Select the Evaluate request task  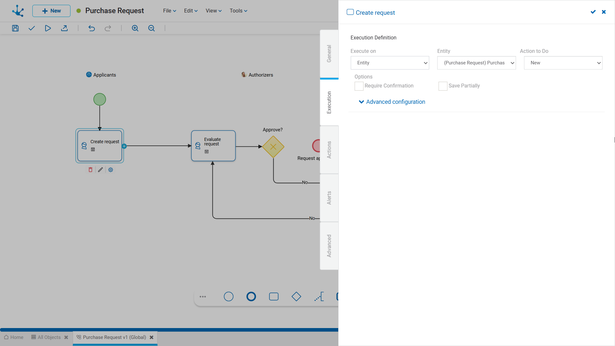tap(213, 146)
